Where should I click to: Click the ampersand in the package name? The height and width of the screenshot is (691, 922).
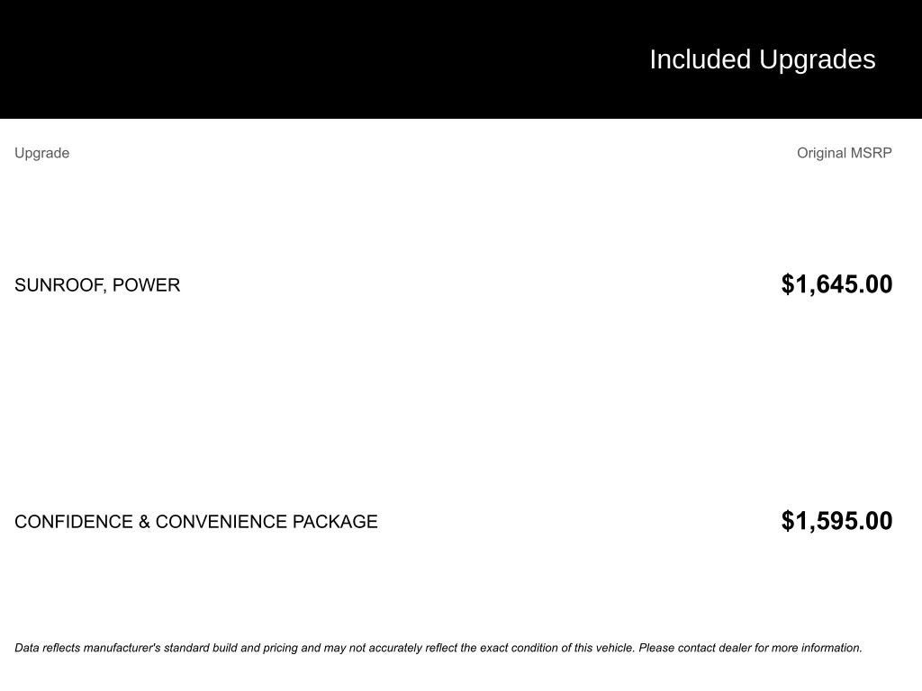144,522
